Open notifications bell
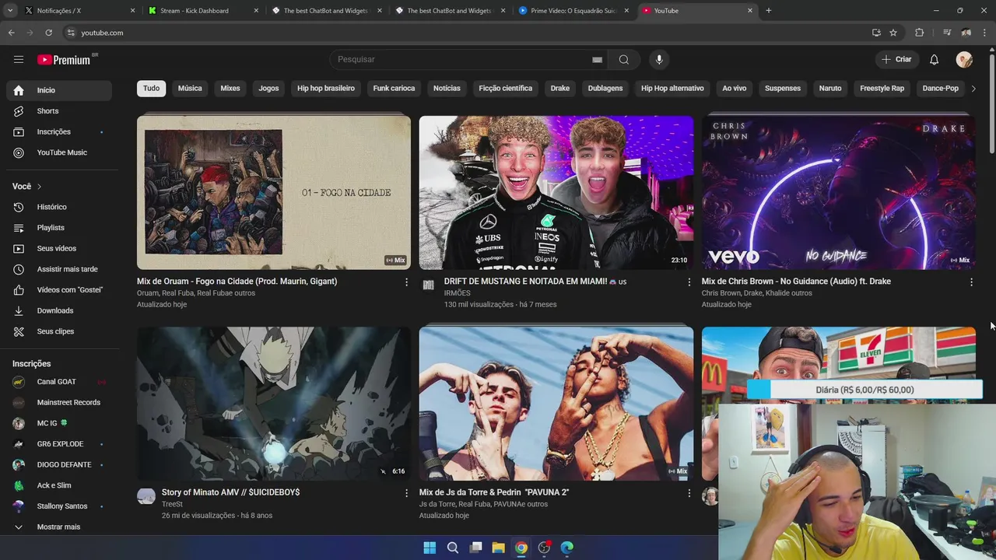This screenshot has height=560, width=996. pos(934,59)
